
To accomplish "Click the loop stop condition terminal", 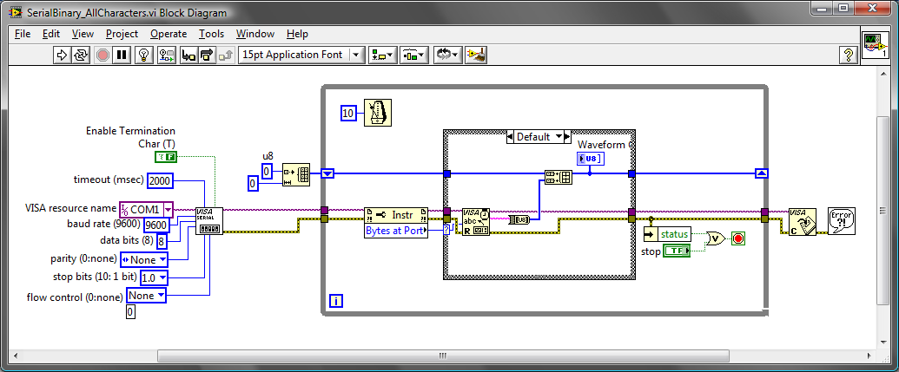I will [737, 238].
